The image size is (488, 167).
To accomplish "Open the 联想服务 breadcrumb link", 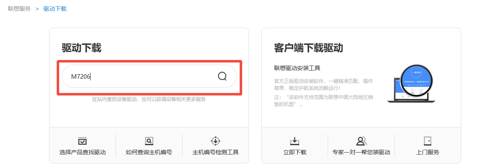I will pyautogui.click(x=19, y=9).
